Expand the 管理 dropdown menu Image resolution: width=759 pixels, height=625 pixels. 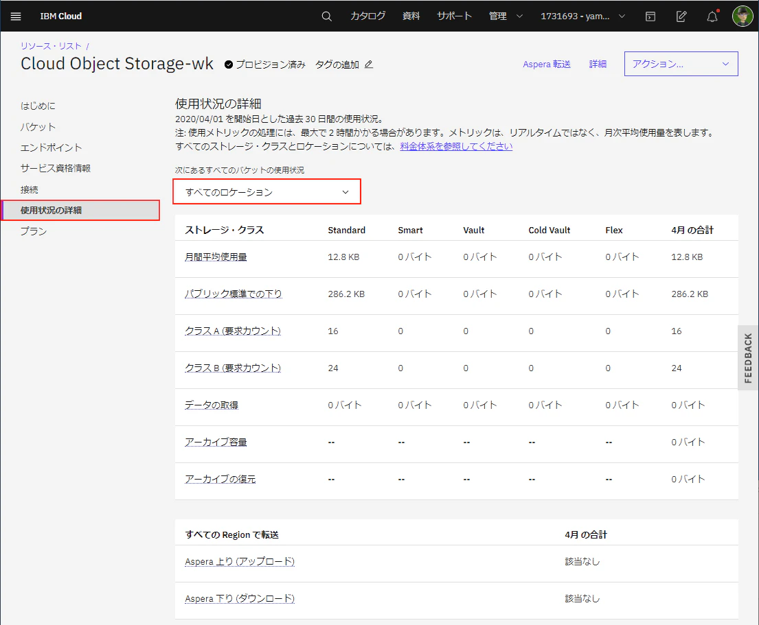tap(506, 16)
